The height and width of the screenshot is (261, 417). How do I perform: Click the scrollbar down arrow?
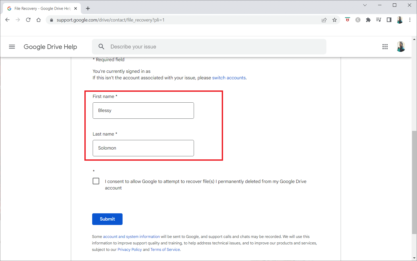(414, 258)
